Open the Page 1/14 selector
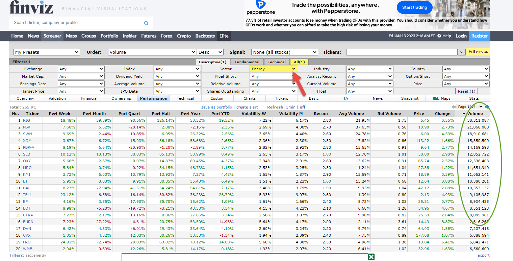The height and width of the screenshot is (261, 513). coord(470,107)
